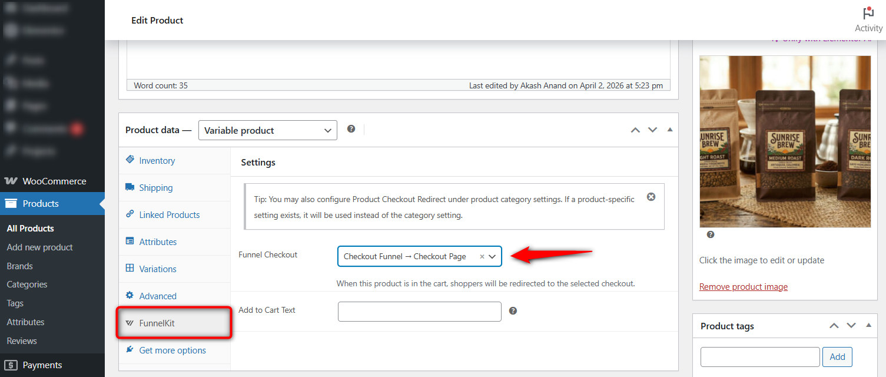Collapse the Product tags panel

[868, 325]
